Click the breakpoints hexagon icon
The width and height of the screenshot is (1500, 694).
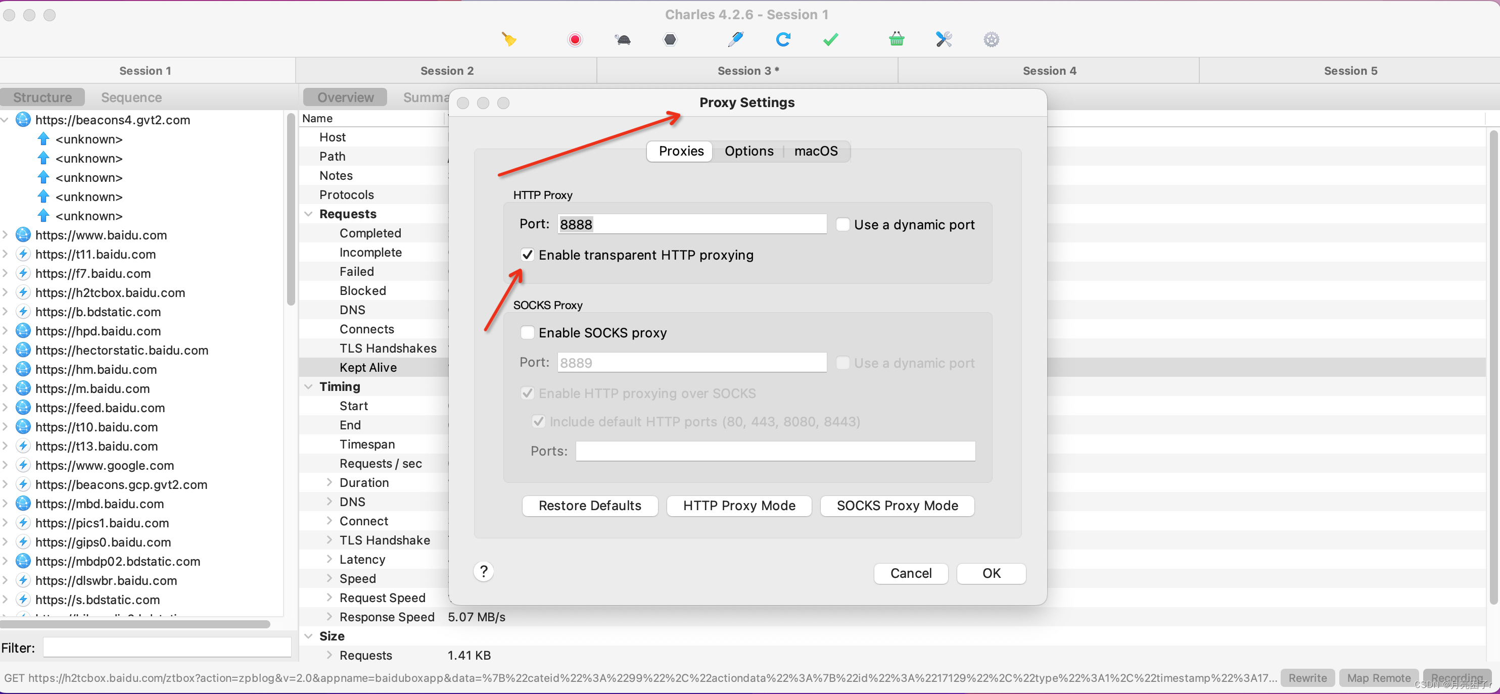coord(670,39)
